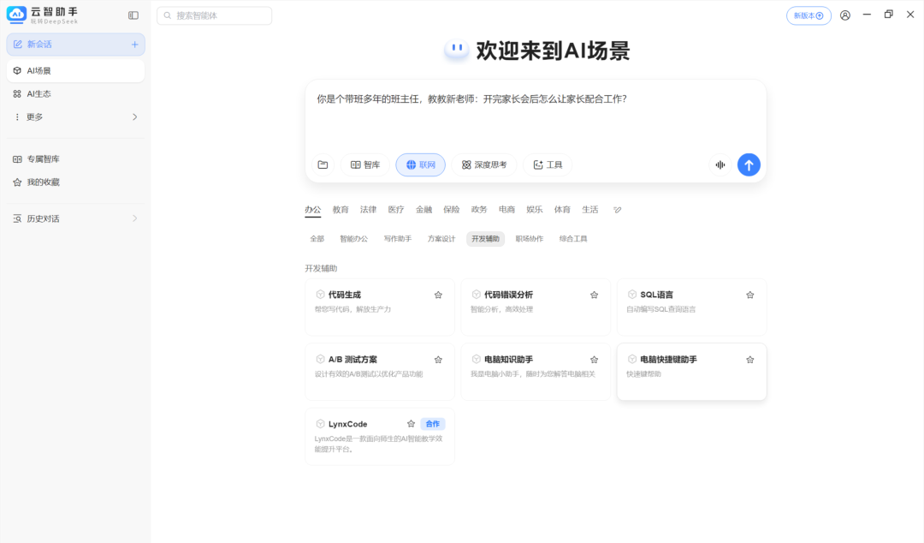This screenshot has width=924, height=543.
Task: Click the cube icon on 代码生成 card
Action: click(320, 294)
